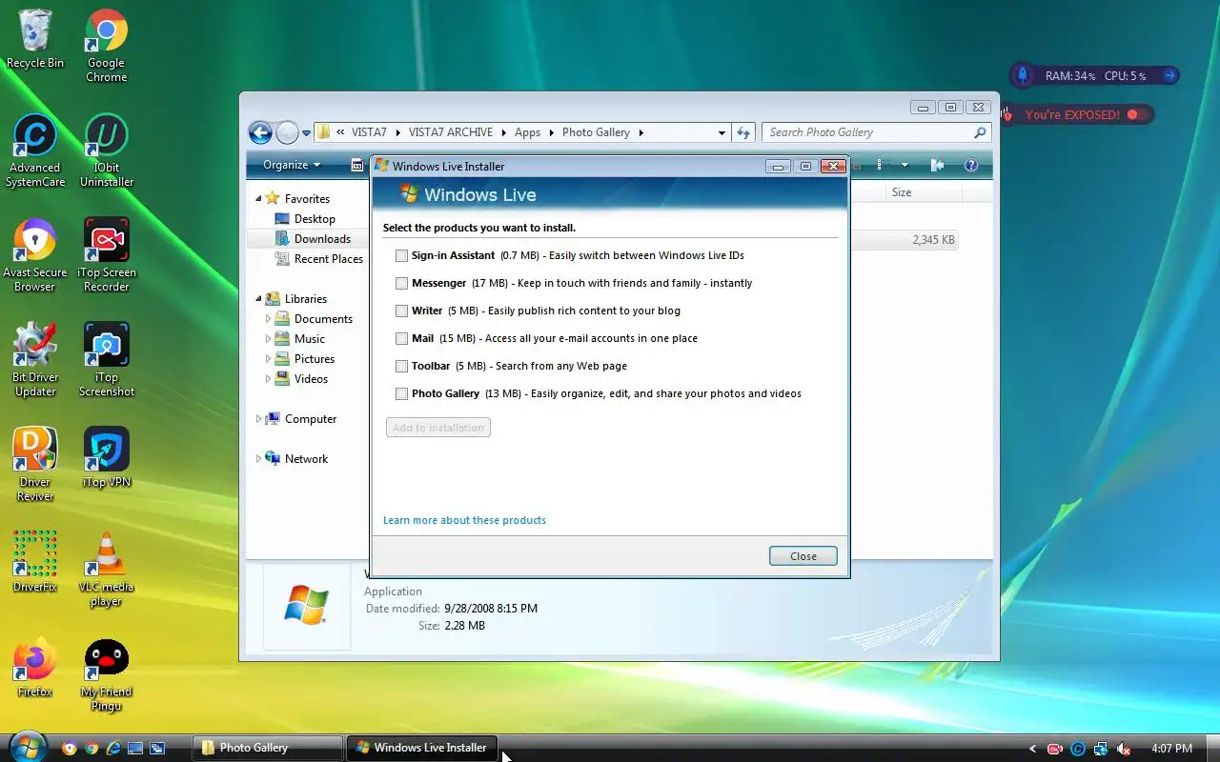Viewport: 1220px width, 762px height.
Task: Launch iTop Screenshot desktop shortcut
Action: tap(107, 360)
